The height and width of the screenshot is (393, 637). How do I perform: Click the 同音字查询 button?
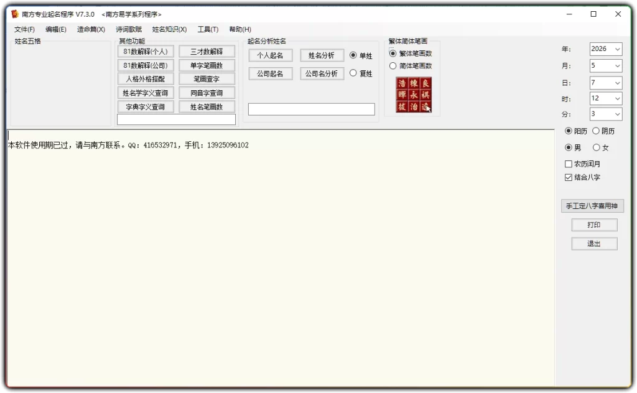pos(207,93)
